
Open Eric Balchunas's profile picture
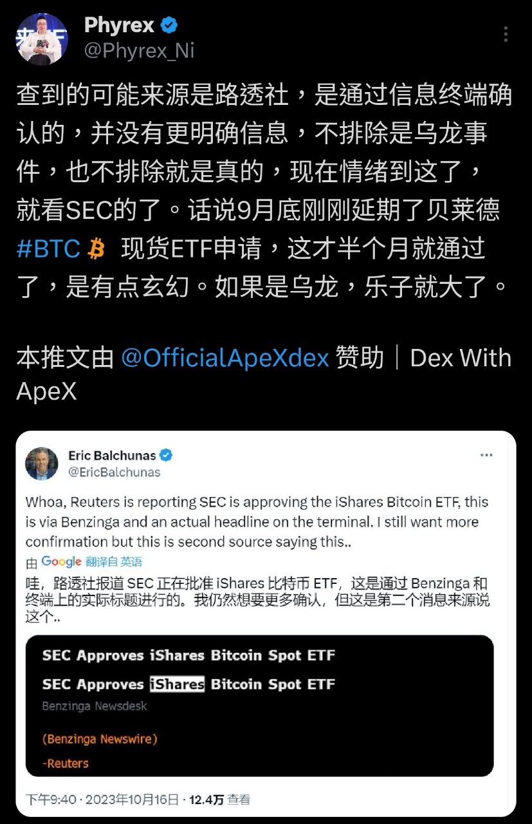pos(42,464)
